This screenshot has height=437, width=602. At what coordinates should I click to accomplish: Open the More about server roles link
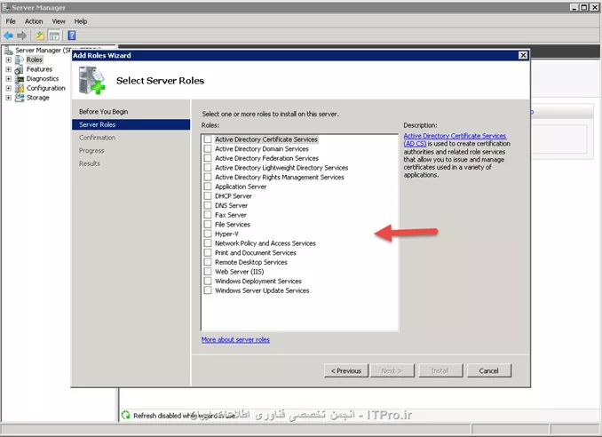coord(235,340)
